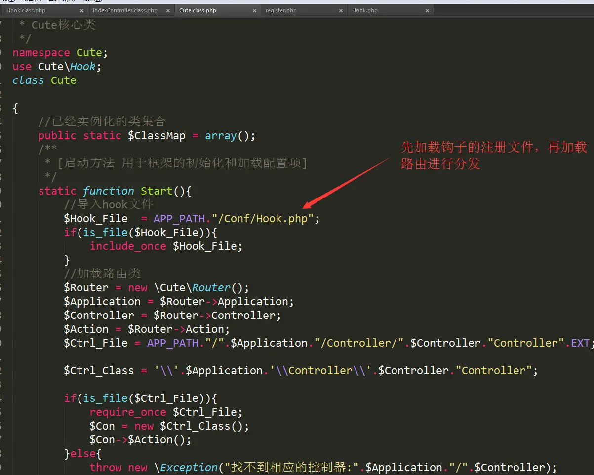Open the Hook.php tab
Screen dimensions: 594x475
[x=365, y=10]
